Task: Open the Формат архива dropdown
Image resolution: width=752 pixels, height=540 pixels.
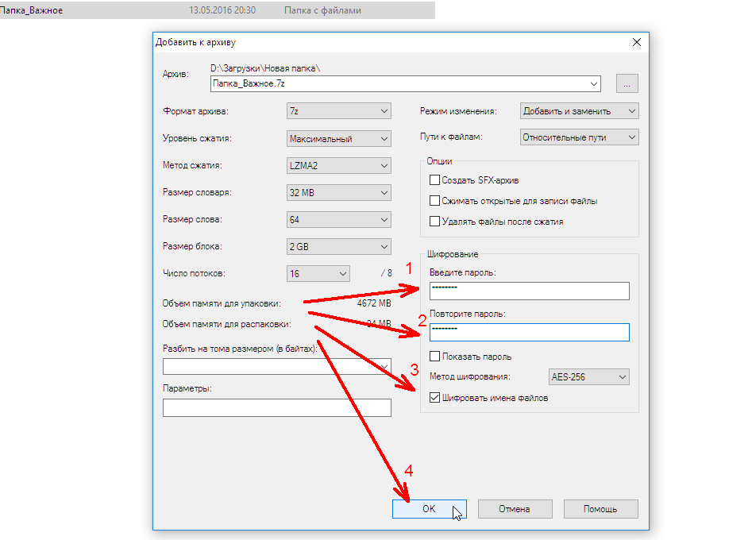Action: pos(338,111)
